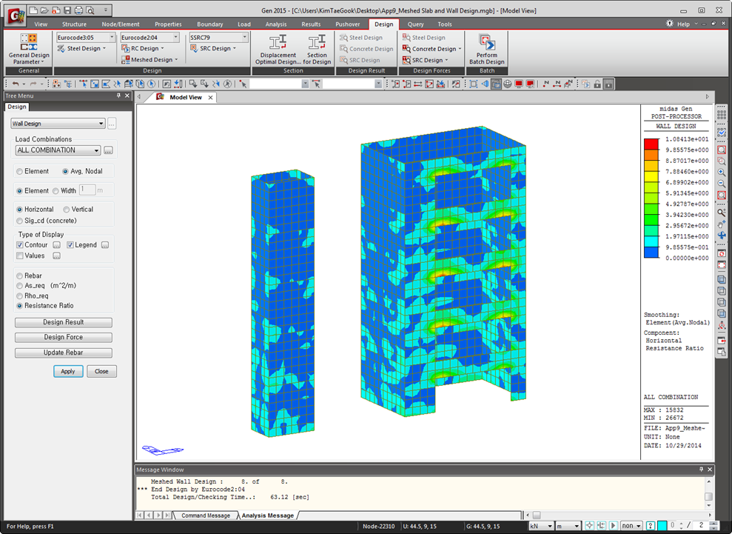This screenshot has height=534, width=732.
Task: Open the Pushover ribbon tab
Action: tap(348, 24)
